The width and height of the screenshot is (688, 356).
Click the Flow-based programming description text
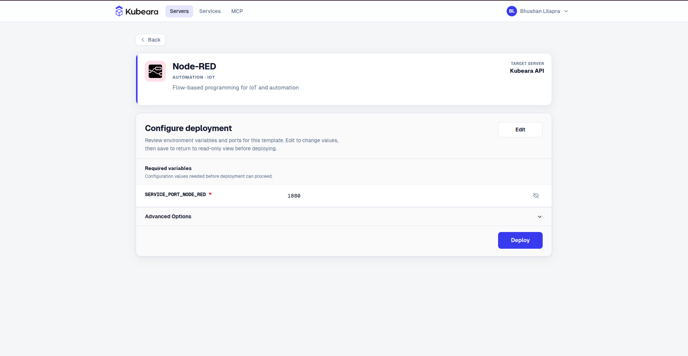pos(236,88)
